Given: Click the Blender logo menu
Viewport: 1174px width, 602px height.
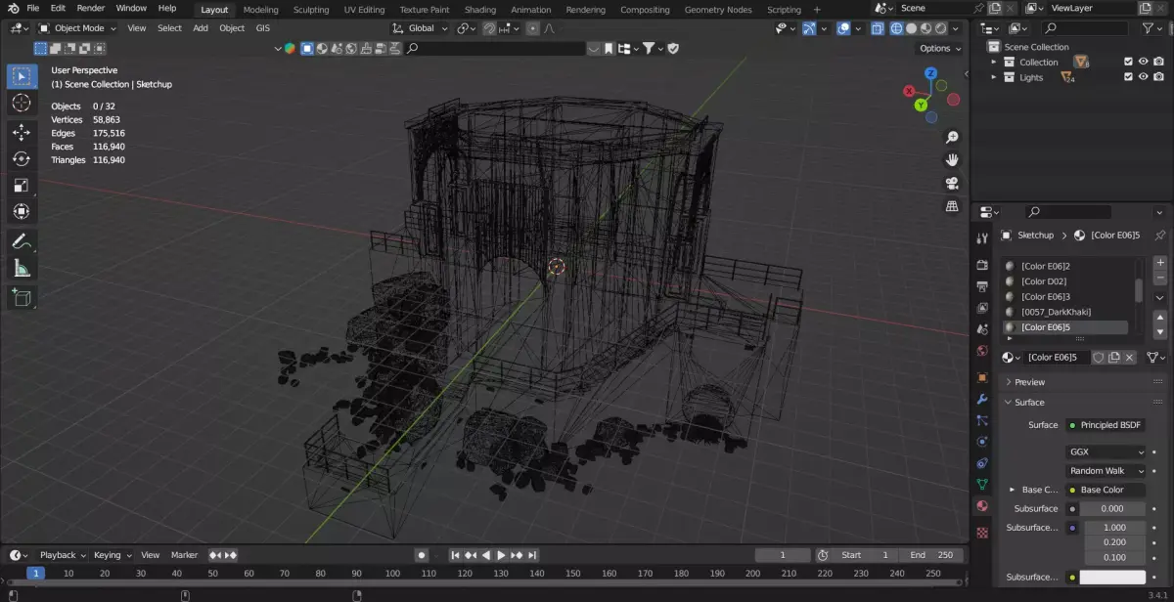Looking at the screenshot, I should [x=13, y=9].
